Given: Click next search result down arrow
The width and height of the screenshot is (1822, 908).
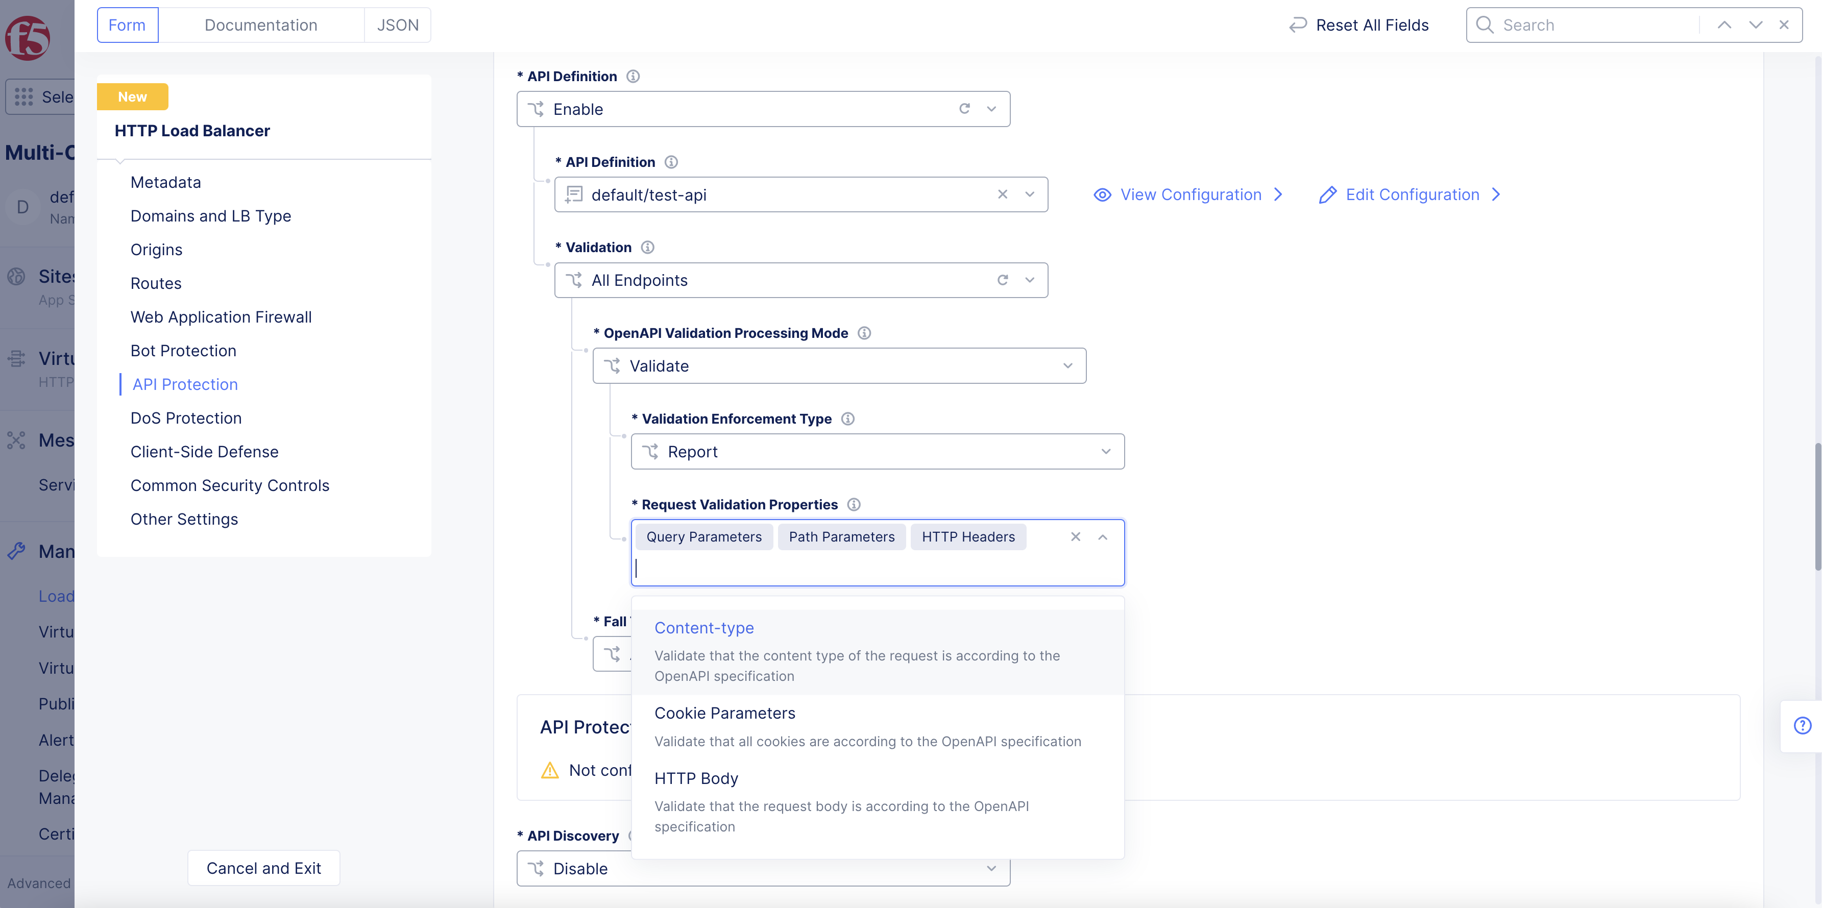Looking at the screenshot, I should pyautogui.click(x=1756, y=26).
